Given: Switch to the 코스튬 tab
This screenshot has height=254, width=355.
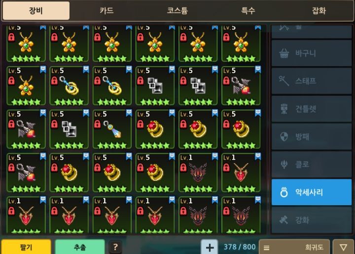Looking at the screenshot, I should coord(177,10).
